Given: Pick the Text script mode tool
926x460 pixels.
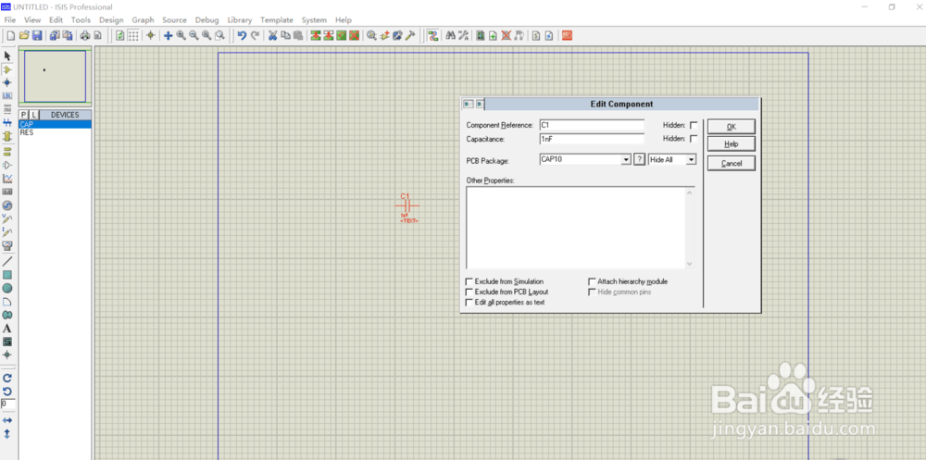Looking at the screenshot, I should 7,109.
